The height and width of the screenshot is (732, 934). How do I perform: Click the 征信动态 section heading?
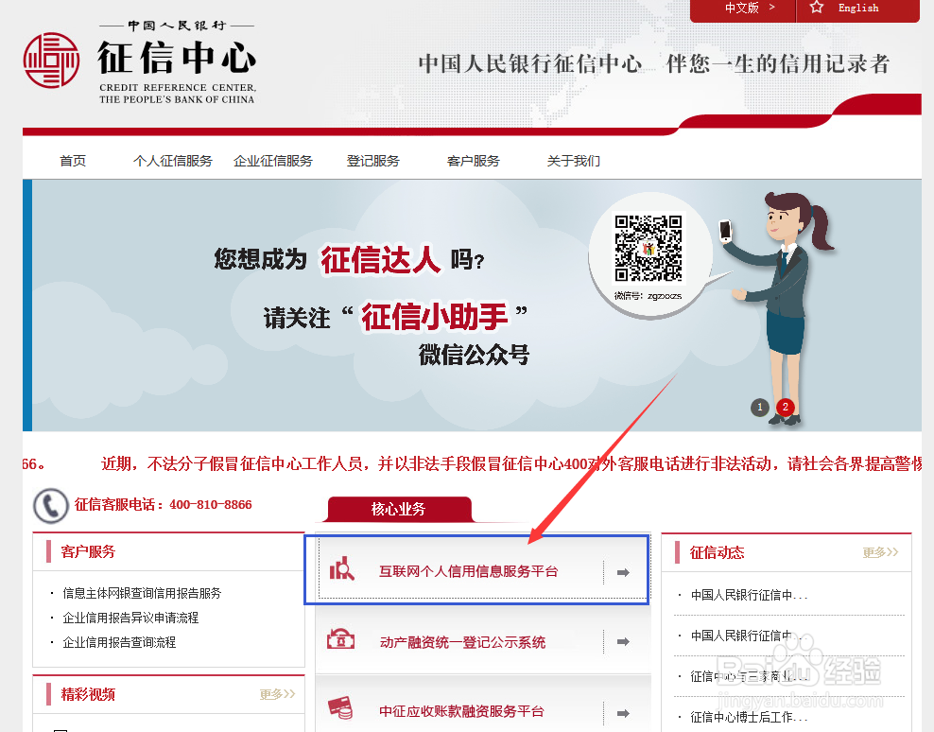718,552
